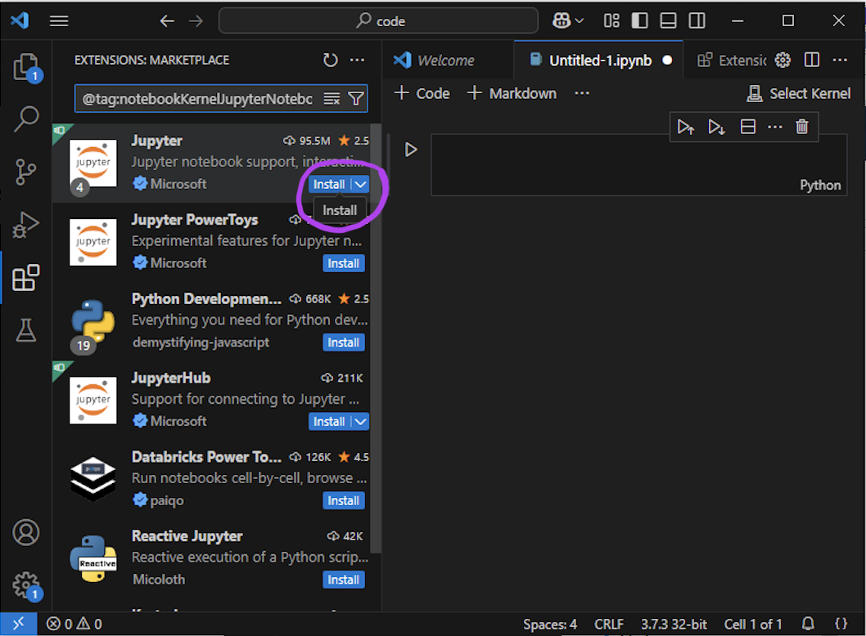Expand the JupyterHub Install dropdown arrow
The height and width of the screenshot is (636, 866).
(360, 422)
